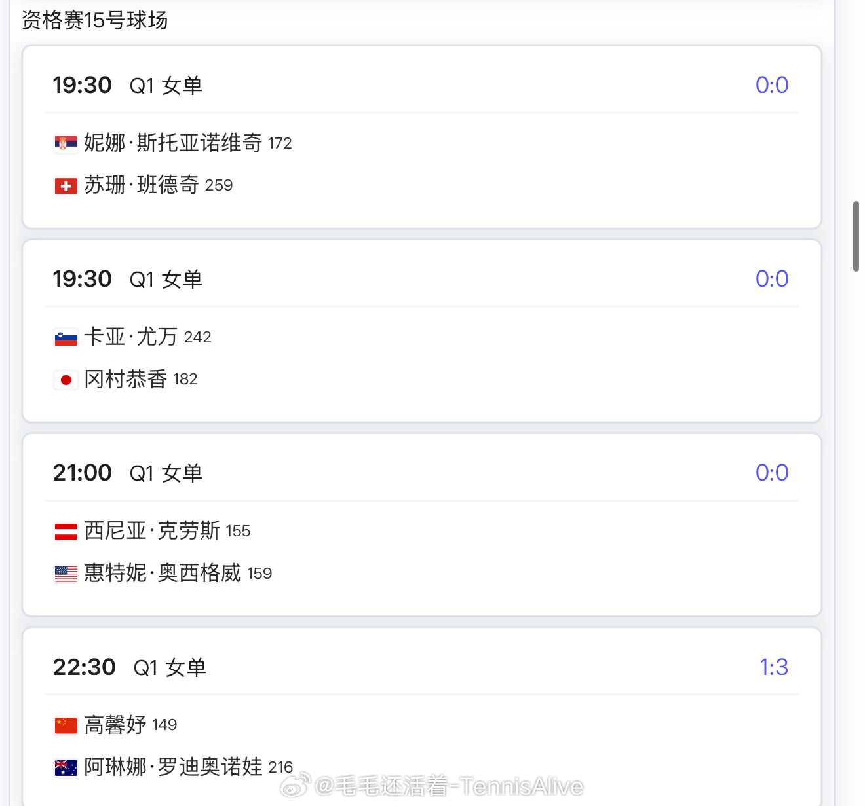Select player name 高馨妤
The height and width of the screenshot is (806, 865).
tap(115, 725)
